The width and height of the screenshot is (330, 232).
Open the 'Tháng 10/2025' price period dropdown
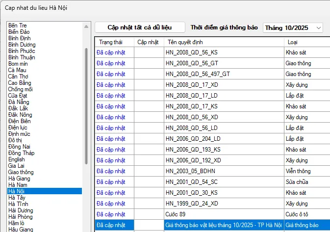tap(293, 27)
